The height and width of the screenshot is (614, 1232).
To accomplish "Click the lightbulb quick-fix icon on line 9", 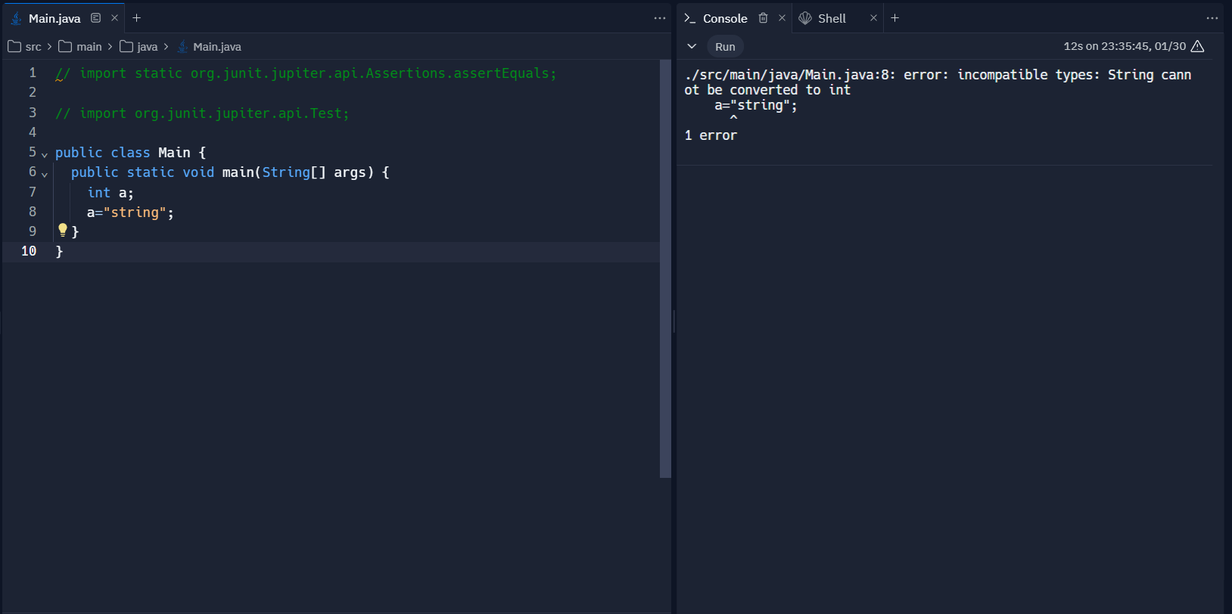I will coord(63,230).
